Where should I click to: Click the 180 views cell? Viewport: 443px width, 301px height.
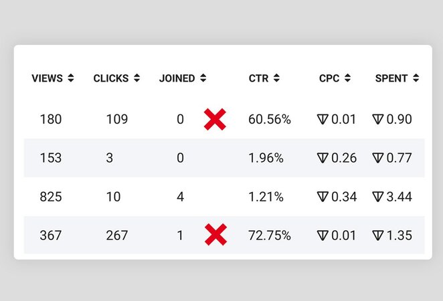tap(50, 120)
